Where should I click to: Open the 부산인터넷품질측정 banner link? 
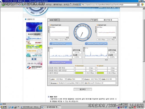tap(34, 34)
